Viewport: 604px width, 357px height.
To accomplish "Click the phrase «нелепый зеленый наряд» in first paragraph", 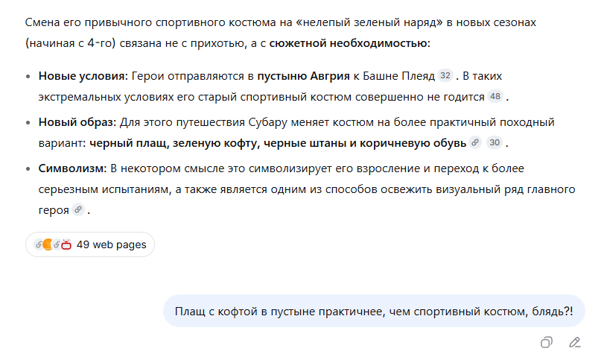I will click(x=369, y=22).
